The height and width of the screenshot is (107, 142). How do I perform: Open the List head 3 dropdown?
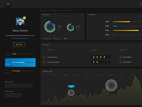point(123,50)
